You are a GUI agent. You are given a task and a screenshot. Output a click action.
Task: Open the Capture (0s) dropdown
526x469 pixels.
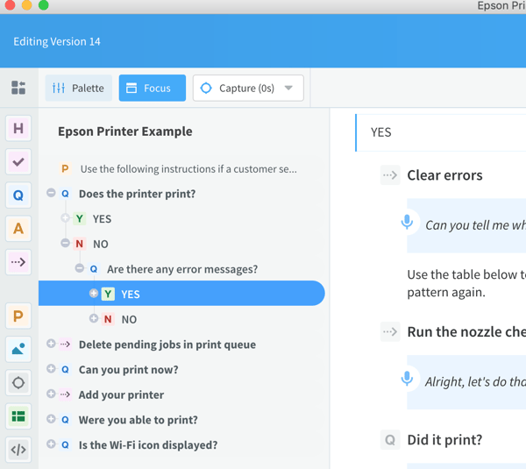click(248, 88)
